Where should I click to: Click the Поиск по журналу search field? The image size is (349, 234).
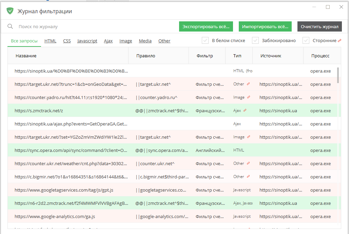tap(68, 26)
